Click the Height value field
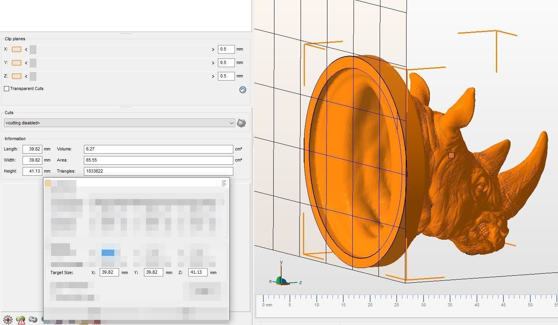The width and height of the screenshot is (558, 325). [32, 171]
